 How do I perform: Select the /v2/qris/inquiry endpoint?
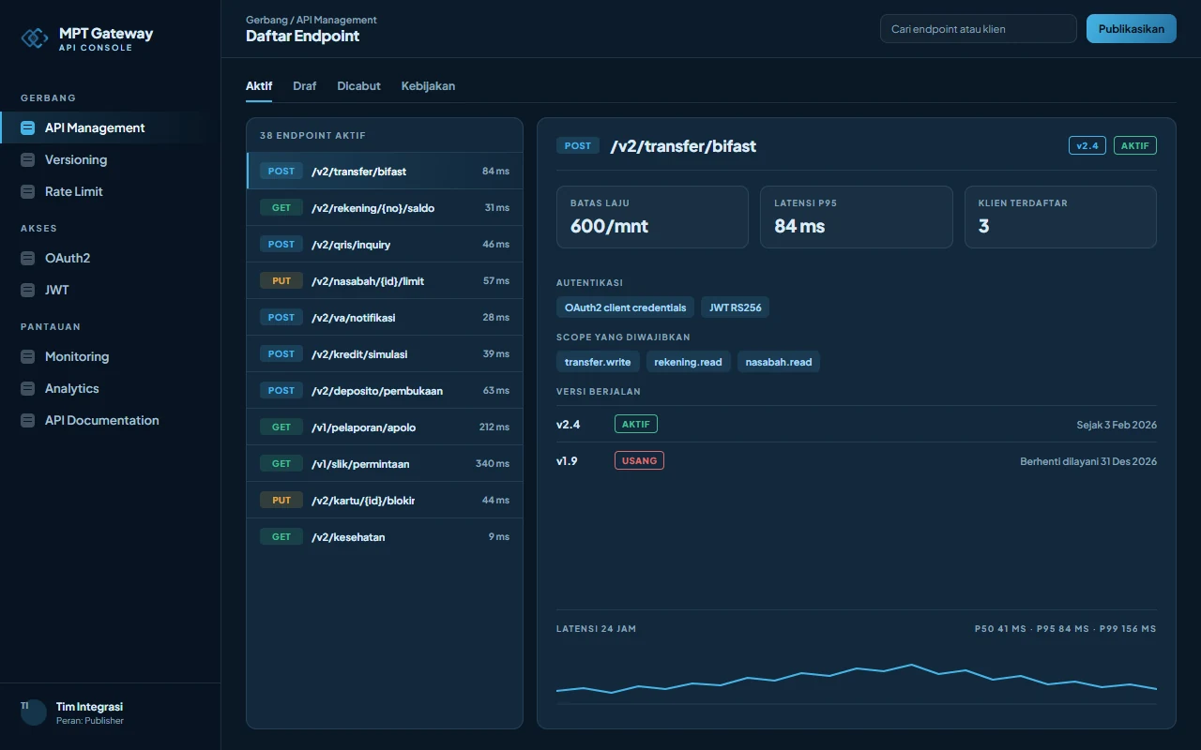[385, 244]
